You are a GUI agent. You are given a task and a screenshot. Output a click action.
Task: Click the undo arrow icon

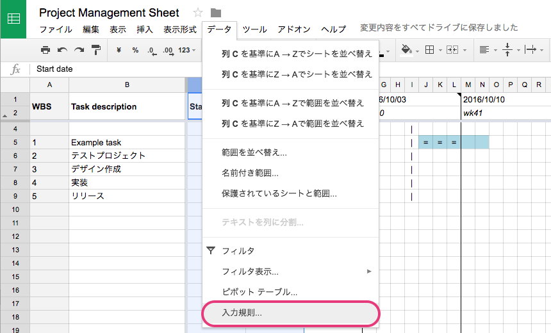tap(62, 50)
